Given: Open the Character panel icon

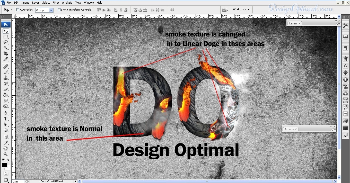Looking at the screenshot, I should 345,66.
